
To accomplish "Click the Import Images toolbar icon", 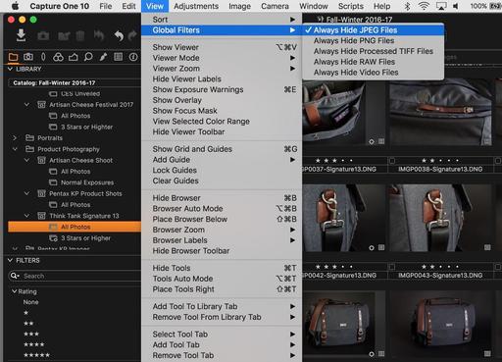I will tap(21, 35).
